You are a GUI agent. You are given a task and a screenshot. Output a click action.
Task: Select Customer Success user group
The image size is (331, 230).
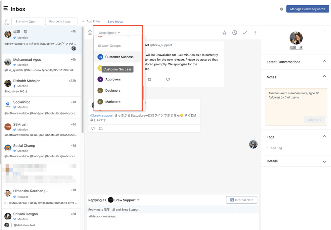coord(119,57)
